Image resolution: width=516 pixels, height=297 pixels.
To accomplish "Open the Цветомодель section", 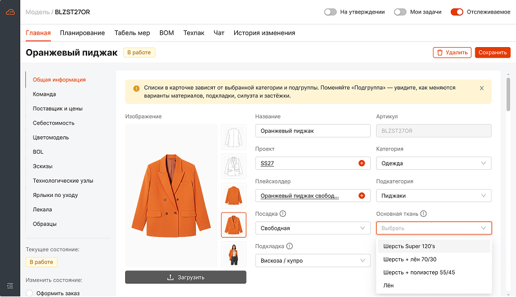I will pyautogui.click(x=51, y=138).
